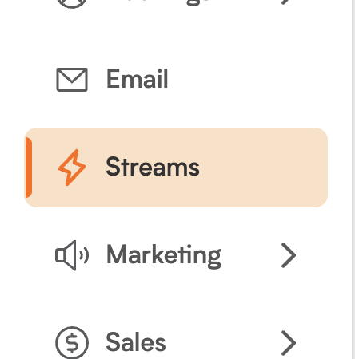
Task: Open the Email menu label
Action: [138, 78]
